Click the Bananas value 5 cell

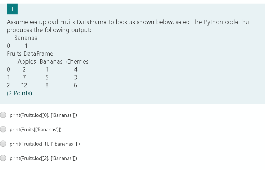[x=47, y=78]
